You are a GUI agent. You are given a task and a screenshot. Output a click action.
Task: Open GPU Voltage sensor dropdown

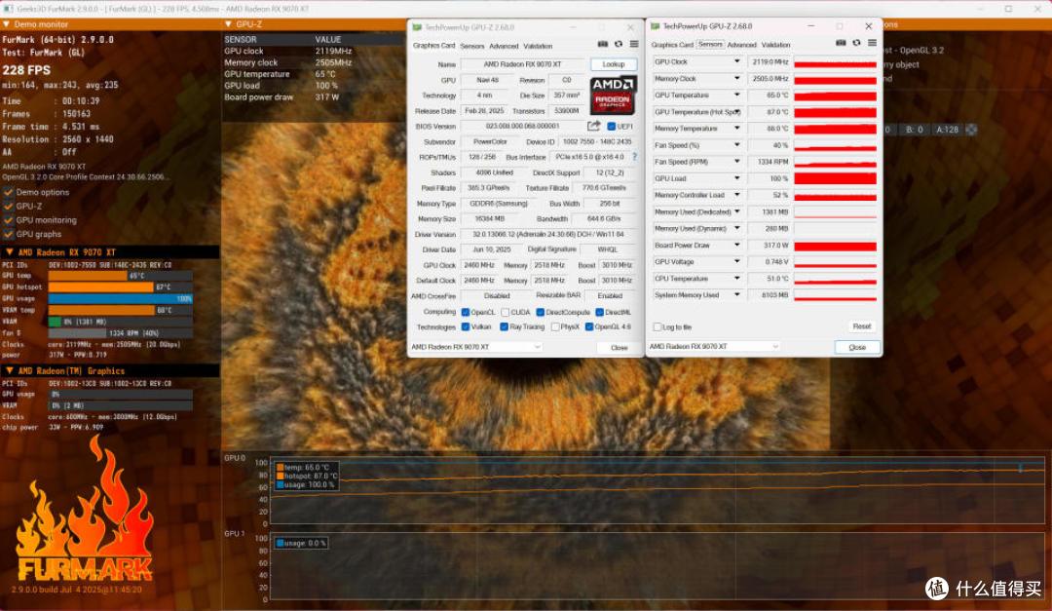736,262
